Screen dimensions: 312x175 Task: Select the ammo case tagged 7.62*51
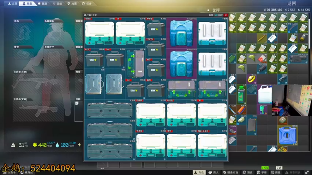coord(156,48)
